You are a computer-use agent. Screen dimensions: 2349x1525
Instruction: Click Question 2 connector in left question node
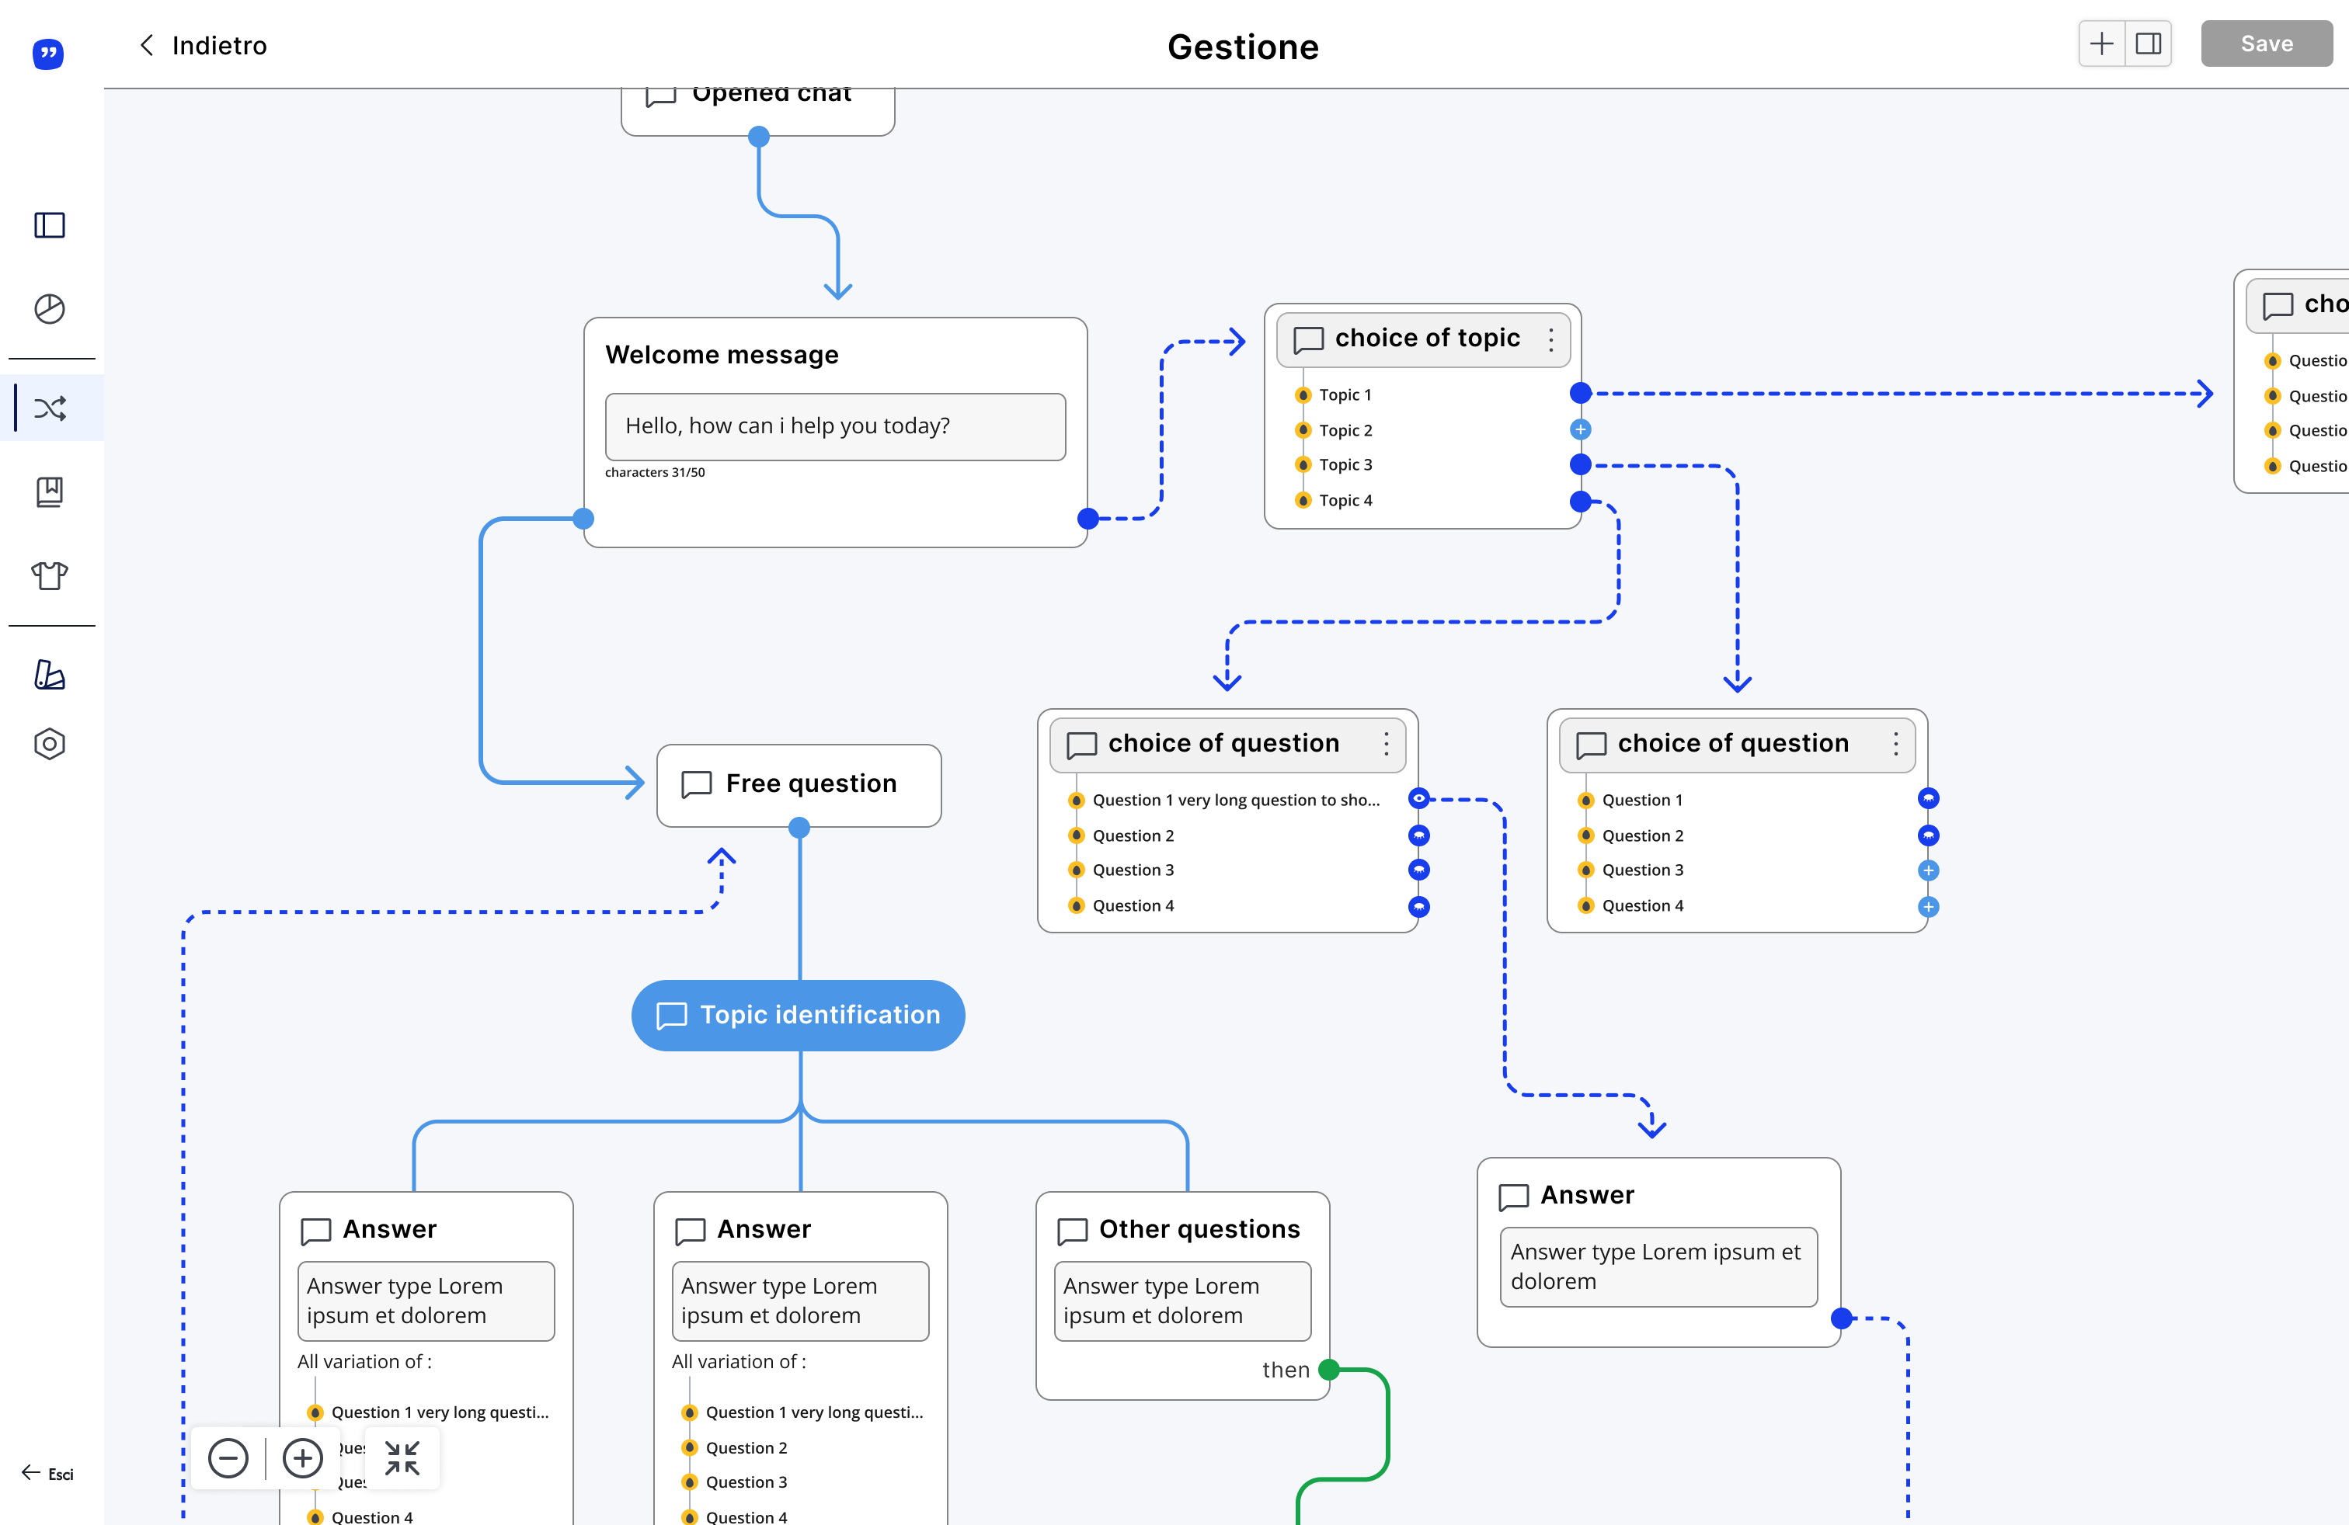(1419, 835)
